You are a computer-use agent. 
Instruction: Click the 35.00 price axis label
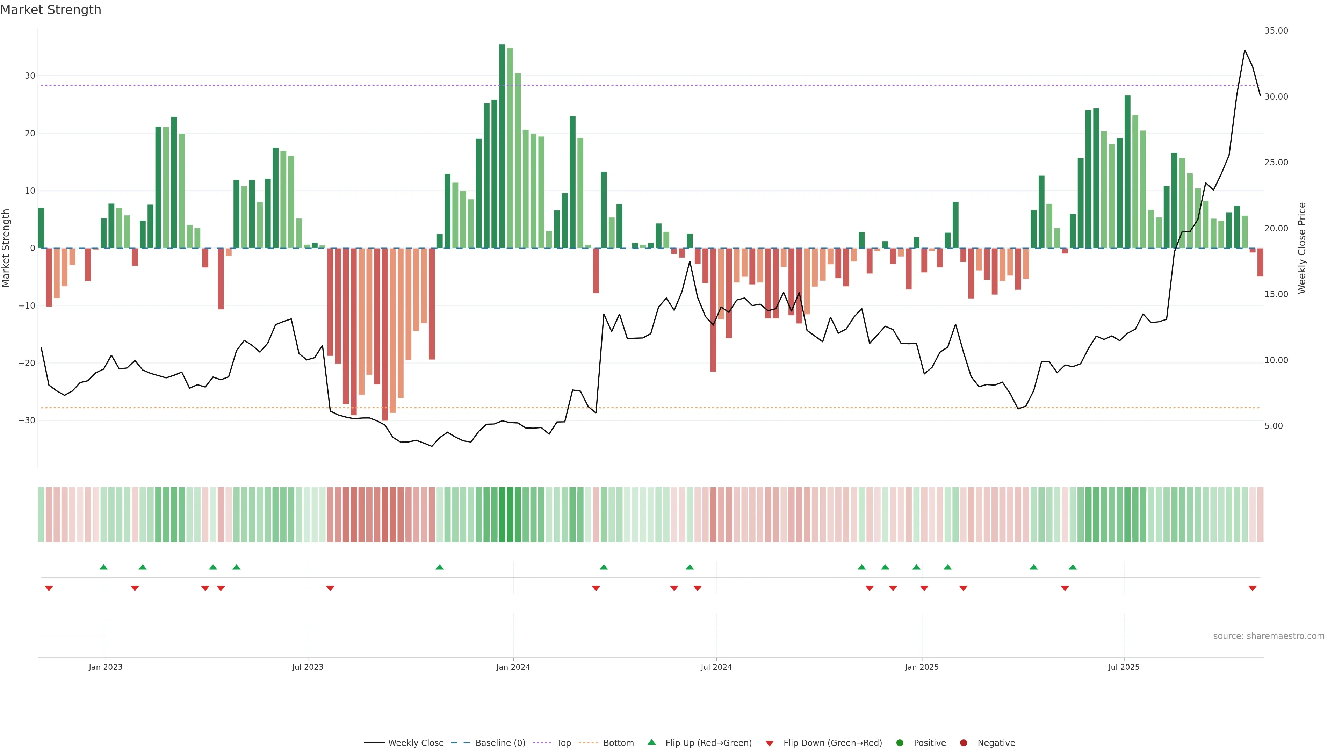(1276, 31)
